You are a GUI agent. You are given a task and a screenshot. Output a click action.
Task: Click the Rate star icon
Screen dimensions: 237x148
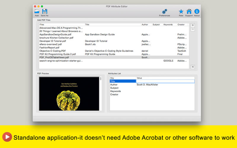(181, 12)
